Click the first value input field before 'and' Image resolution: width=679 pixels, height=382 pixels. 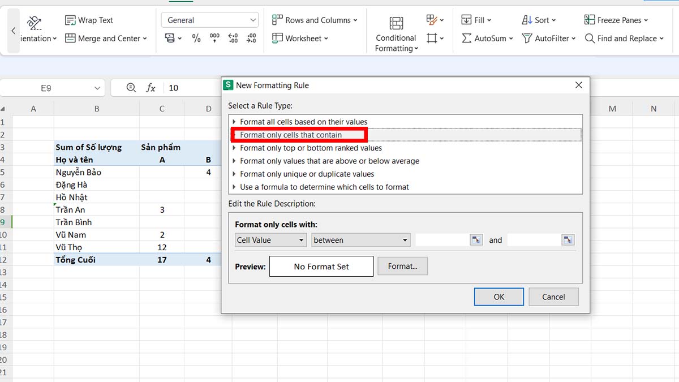(x=442, y=240)
